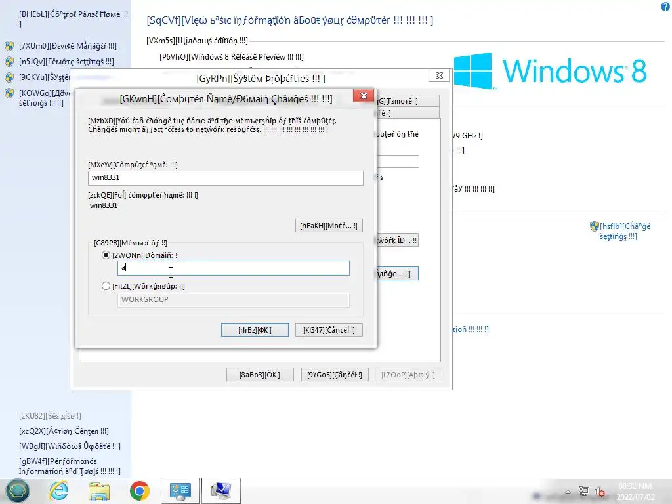The width and height of the screenshot is (672, 504).
Task: Click the Windows 8 logo
Action: (x=551, y=71)
